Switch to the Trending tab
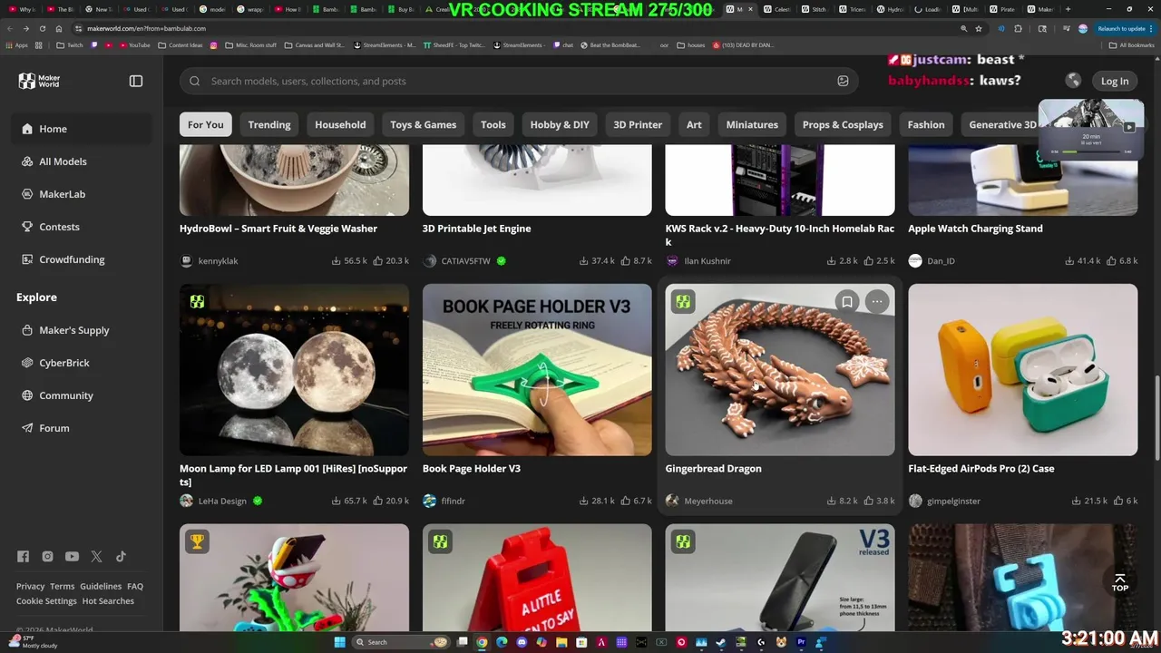The image size is (1161, 653). pos(269,124)
